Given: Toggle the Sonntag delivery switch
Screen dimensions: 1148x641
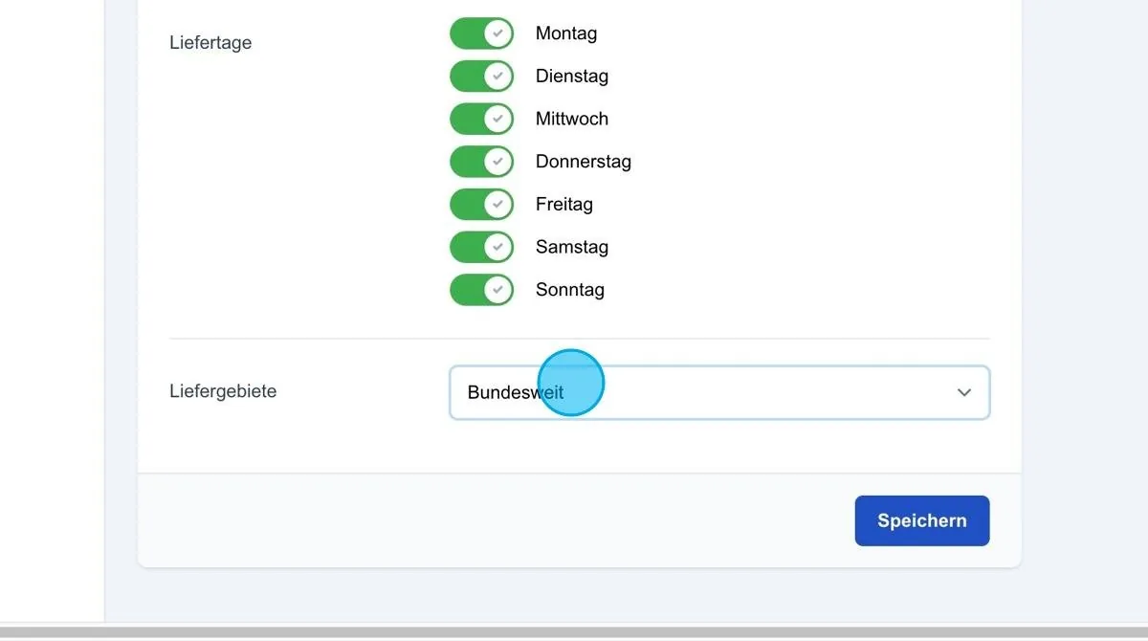Looking at the screenshot, I should (481, 290).
